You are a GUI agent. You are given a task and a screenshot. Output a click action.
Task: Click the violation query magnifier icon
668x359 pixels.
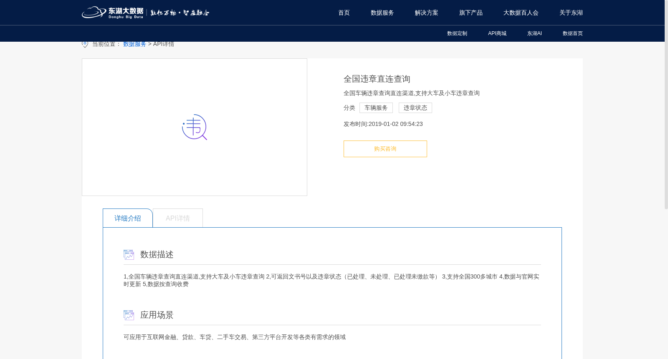point(195,127)
